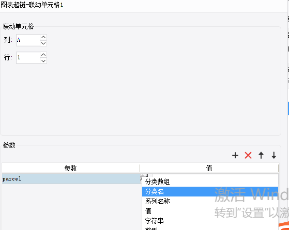
Task: Add a new parameter with plus icon
Action: [x=235, y=155]
